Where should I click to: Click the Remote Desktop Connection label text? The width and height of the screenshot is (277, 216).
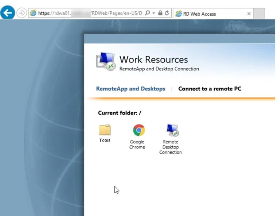(171, 147)
